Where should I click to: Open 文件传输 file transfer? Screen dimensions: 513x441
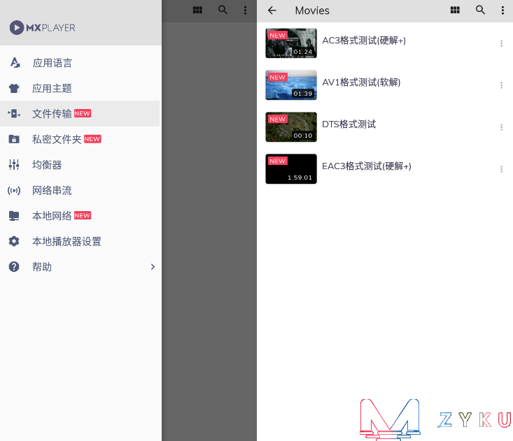tap(80, 114)
